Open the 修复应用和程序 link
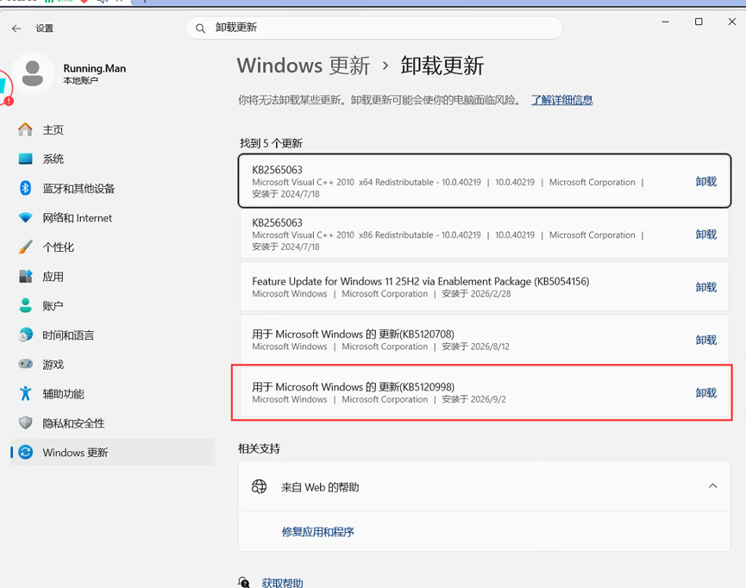Screen dimensions: 746x588 pyautogui.click(x=318, y=531)
